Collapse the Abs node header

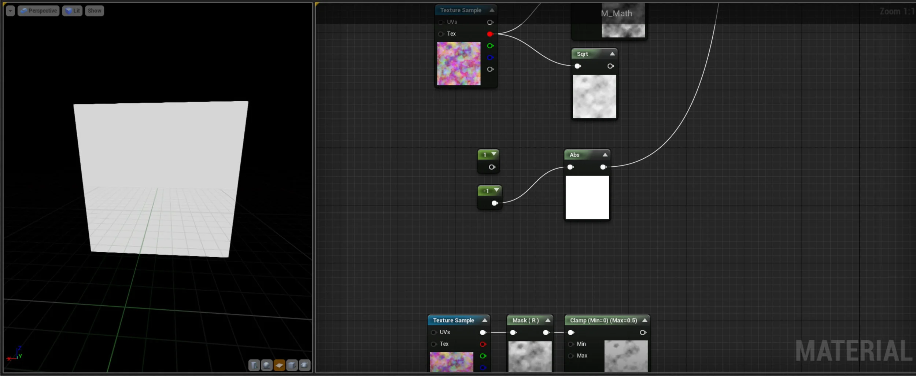coord(605,155)
